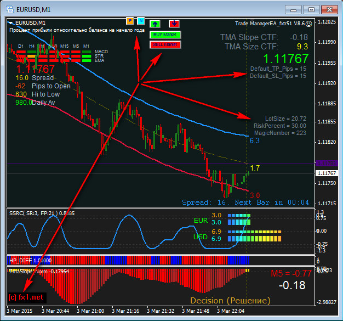Image resolution: width=343 pixels, height=321 pixels.
Task: Click the yellow 1.7 midline label
Action: [255, 168]
